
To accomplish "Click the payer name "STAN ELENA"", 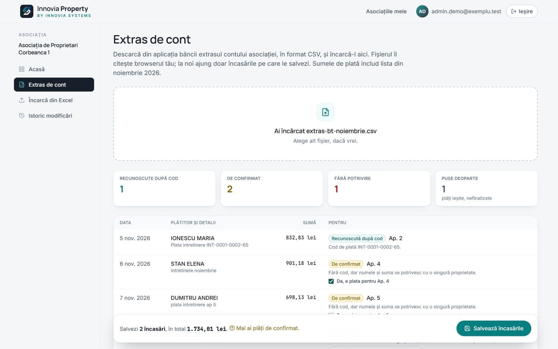I will pos(187,264).
